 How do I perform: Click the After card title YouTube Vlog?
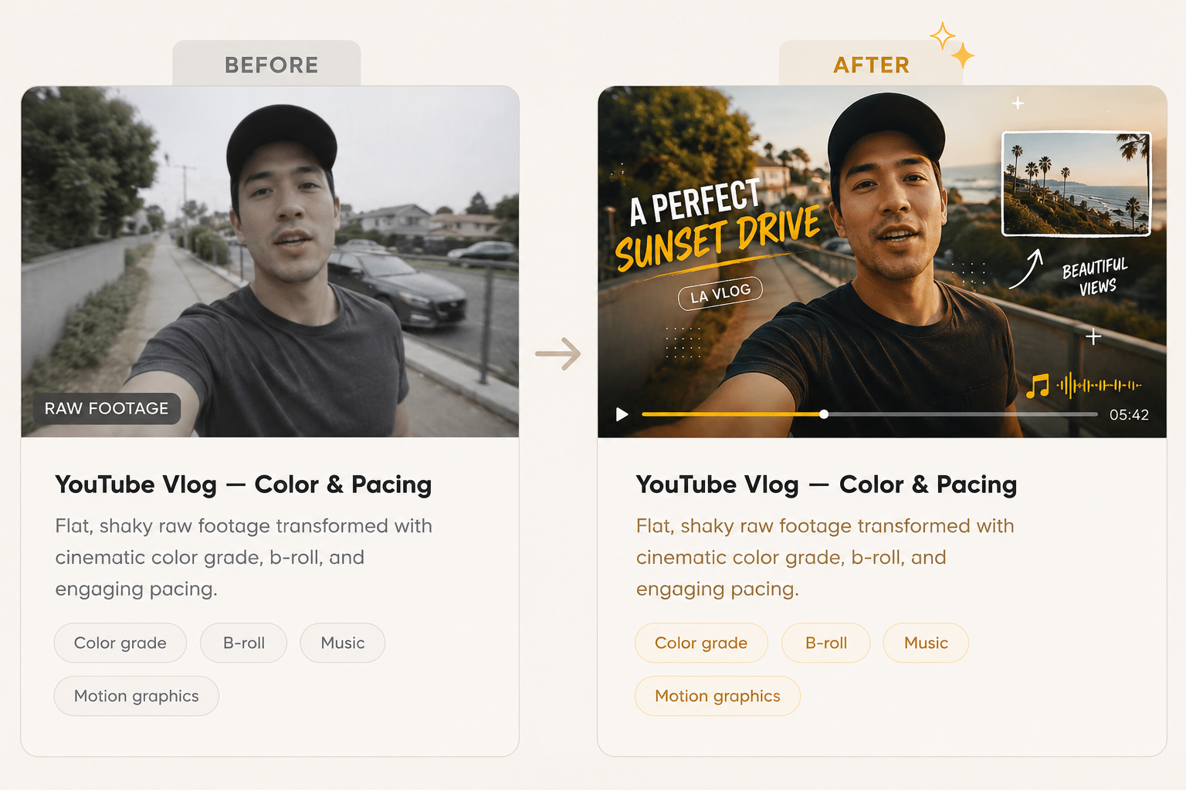tap(826, 484)
